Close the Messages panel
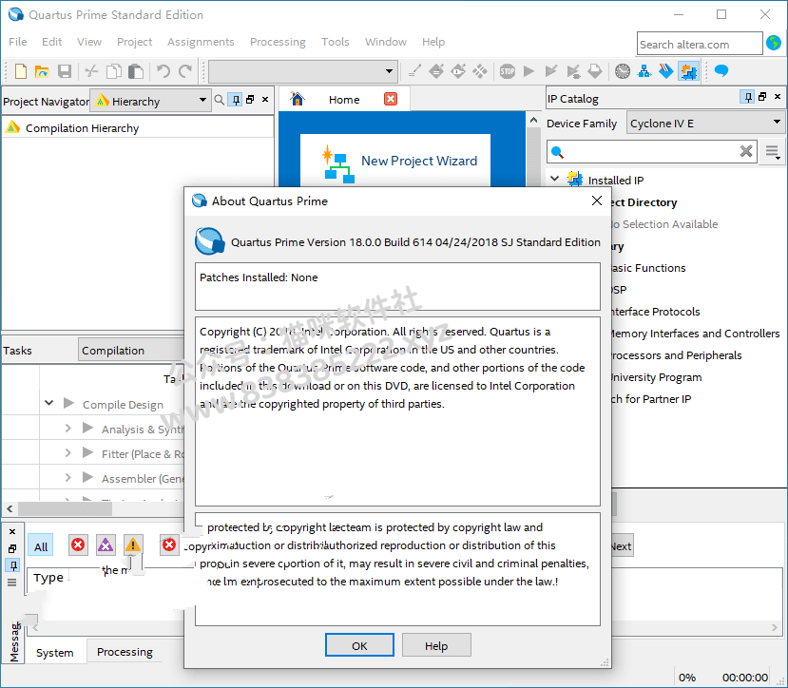The image size is (788, 688). [x=12, y=532]
